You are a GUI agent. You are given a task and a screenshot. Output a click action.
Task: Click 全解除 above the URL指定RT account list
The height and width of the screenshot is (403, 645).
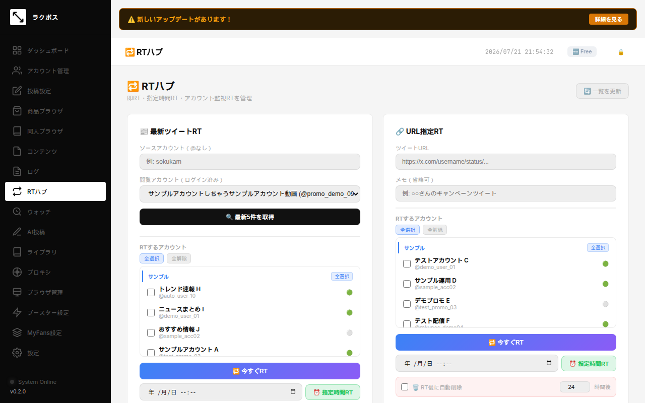(x=435, y=230)
